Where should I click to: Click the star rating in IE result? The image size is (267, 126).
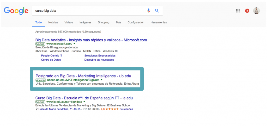pos(112,109)
